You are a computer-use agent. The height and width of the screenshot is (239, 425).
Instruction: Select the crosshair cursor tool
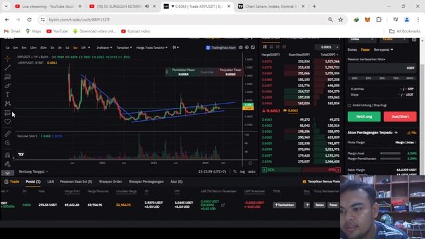pos(7,58)
